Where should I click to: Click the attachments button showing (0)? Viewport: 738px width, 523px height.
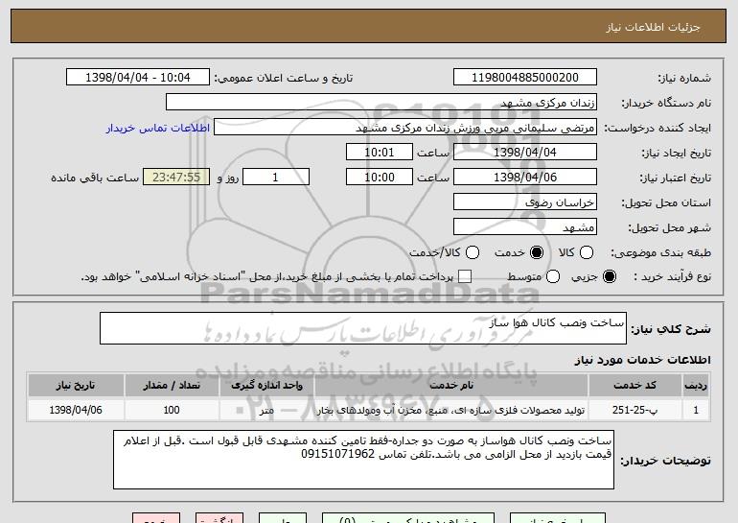tap(408, 518)
